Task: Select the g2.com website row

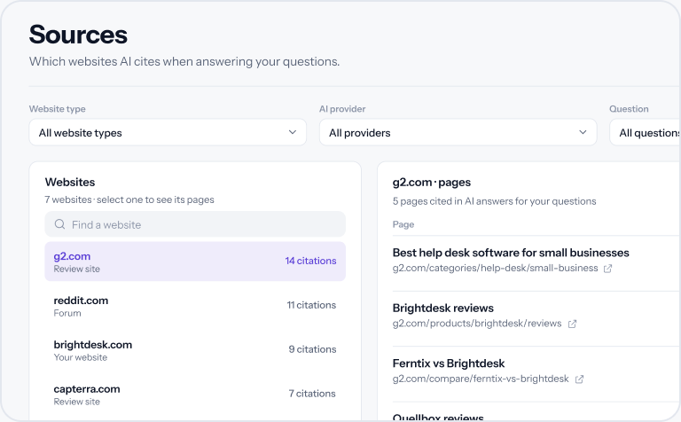Action: 195,262
